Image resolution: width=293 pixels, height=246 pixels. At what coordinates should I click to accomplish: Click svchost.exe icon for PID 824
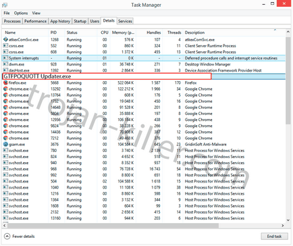[5, 157]
